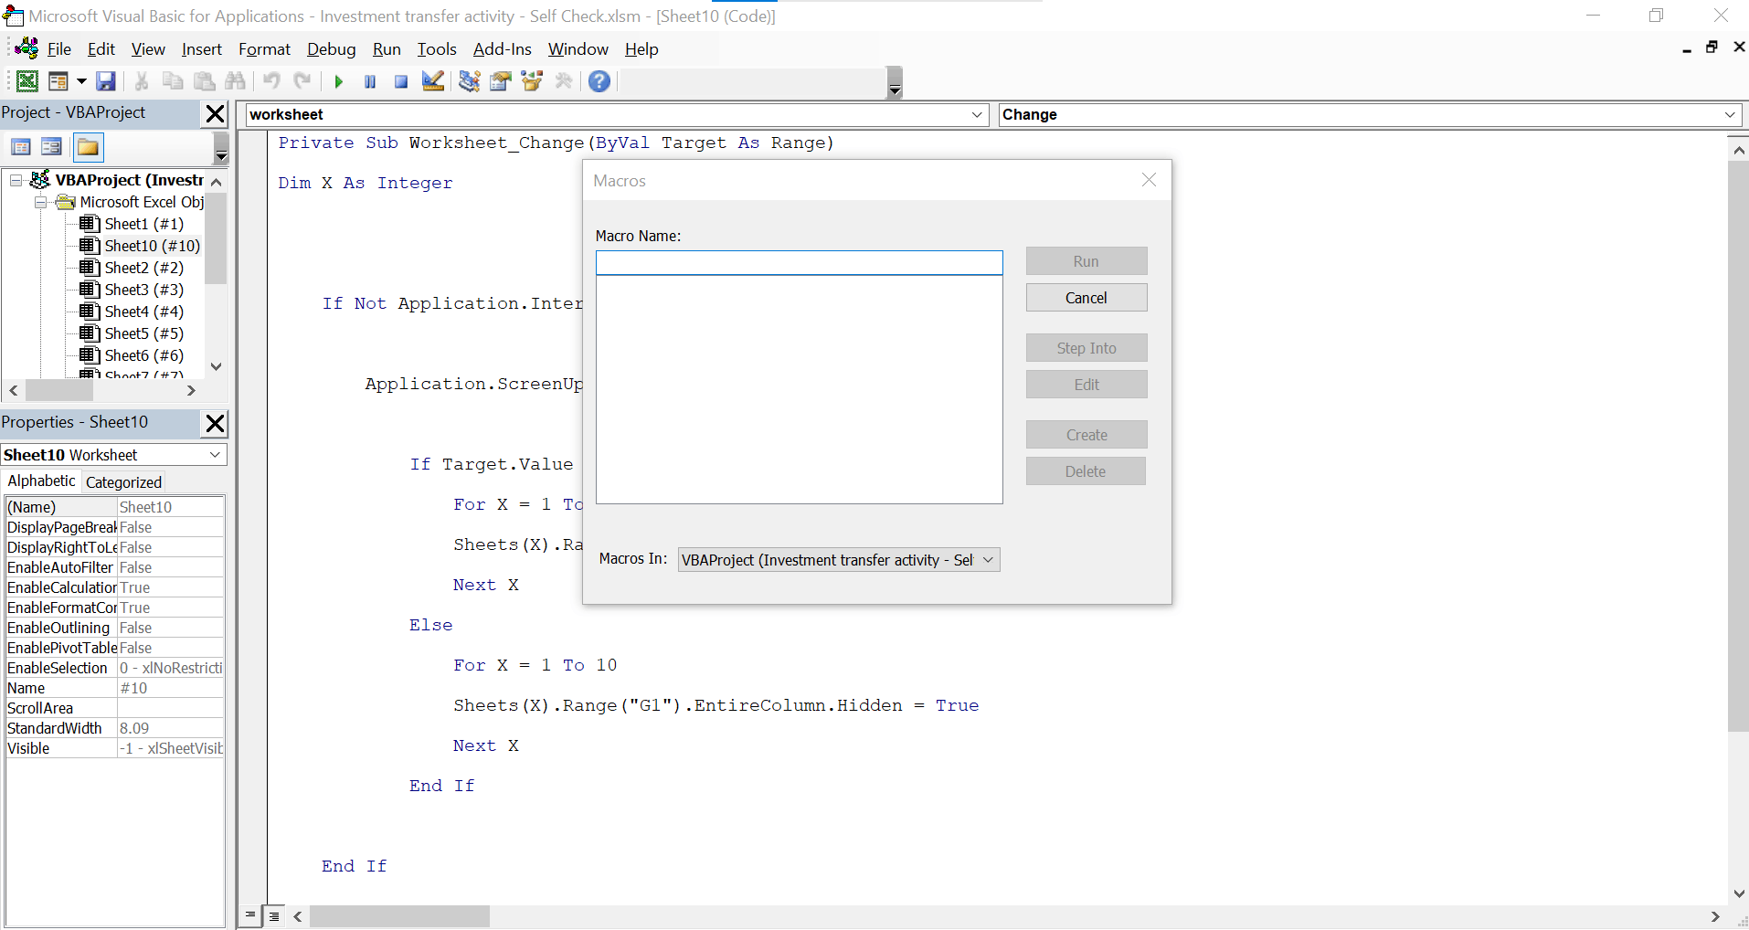Click the Redo arrow icon

click(x=302, y=81)
